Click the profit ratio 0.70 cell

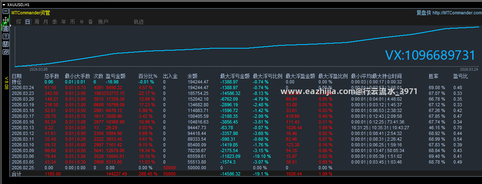tap(457, 128)
